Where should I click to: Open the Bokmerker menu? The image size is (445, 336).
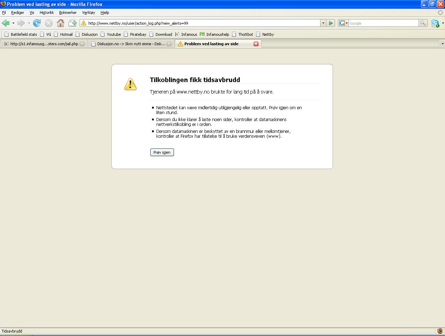(x=67, y=13)
